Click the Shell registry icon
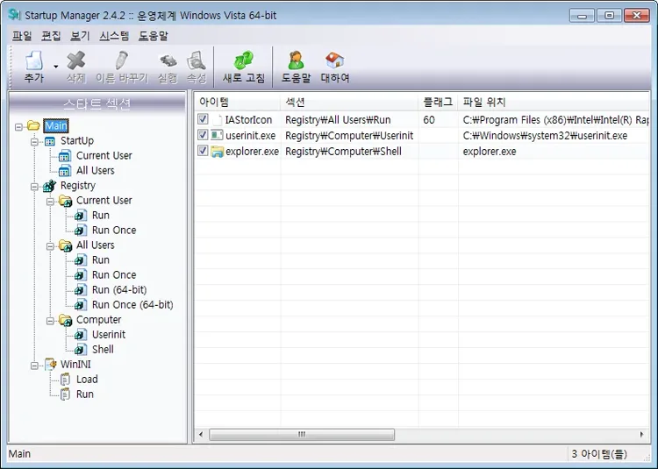The height and width of the screenshot is (469, 658). click(81, 350)
